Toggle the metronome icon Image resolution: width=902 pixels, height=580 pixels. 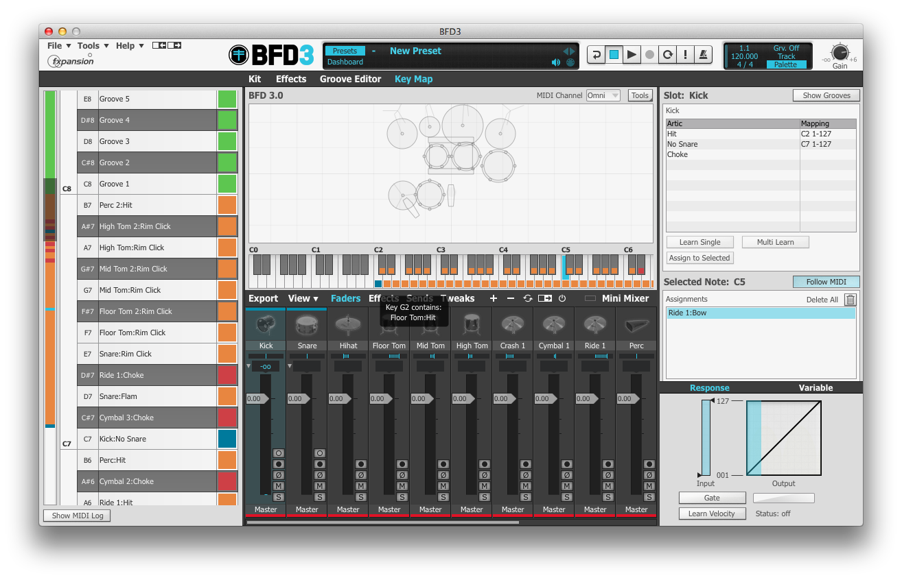[704, 55]
